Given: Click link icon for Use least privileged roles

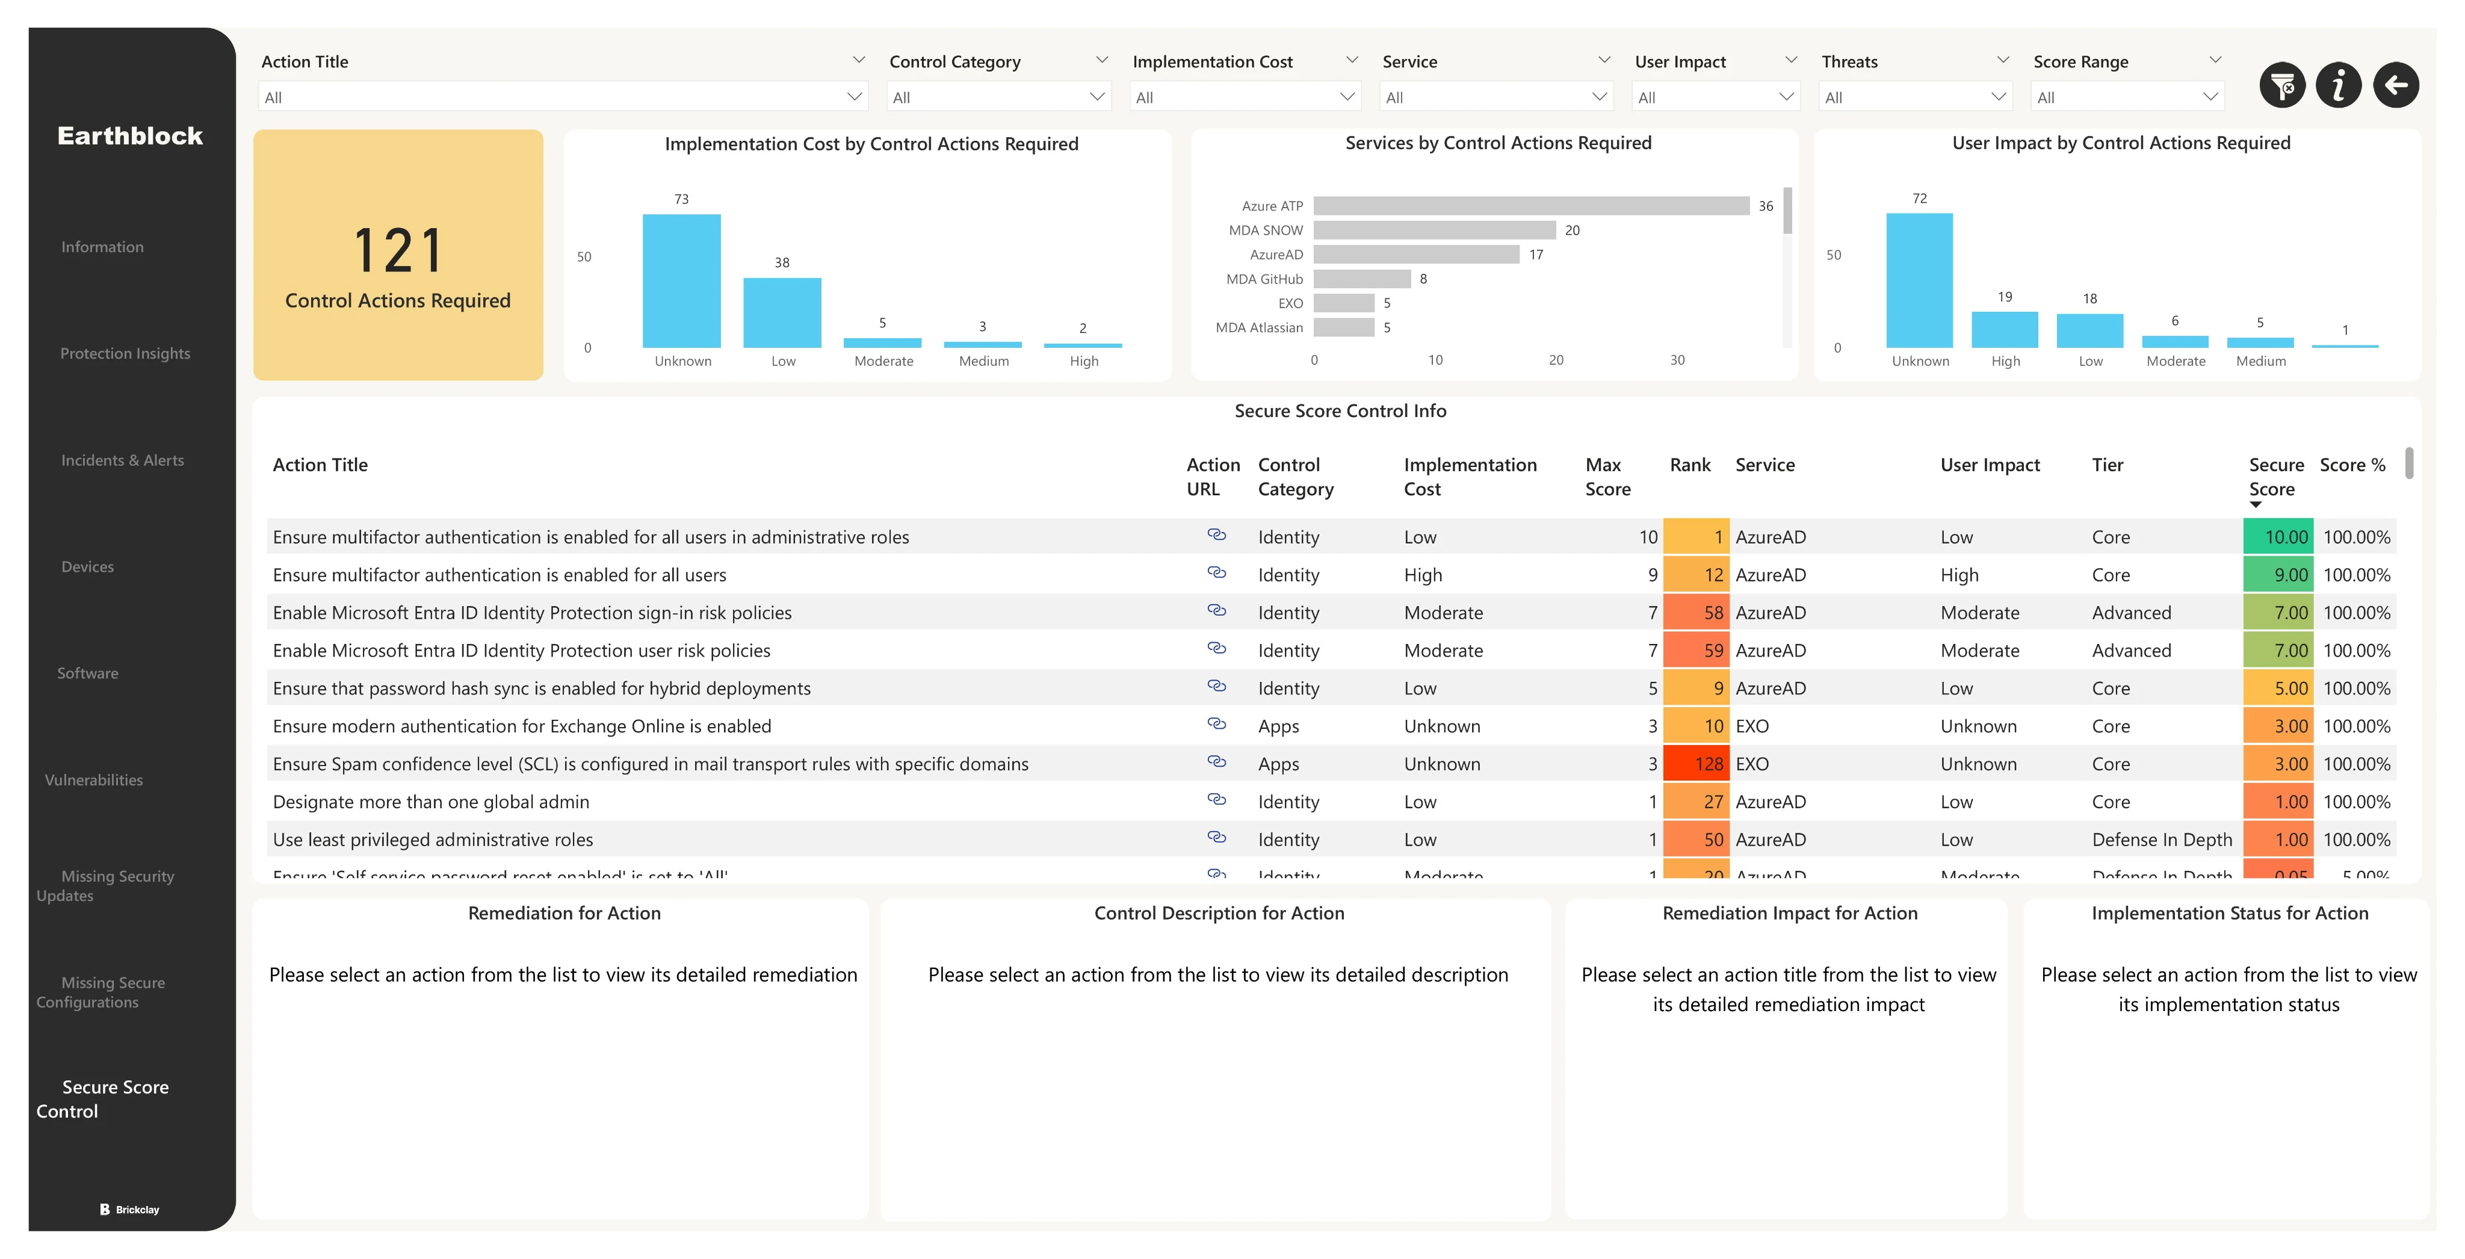Looking at the screenshot, I should tap(1216, 837).
